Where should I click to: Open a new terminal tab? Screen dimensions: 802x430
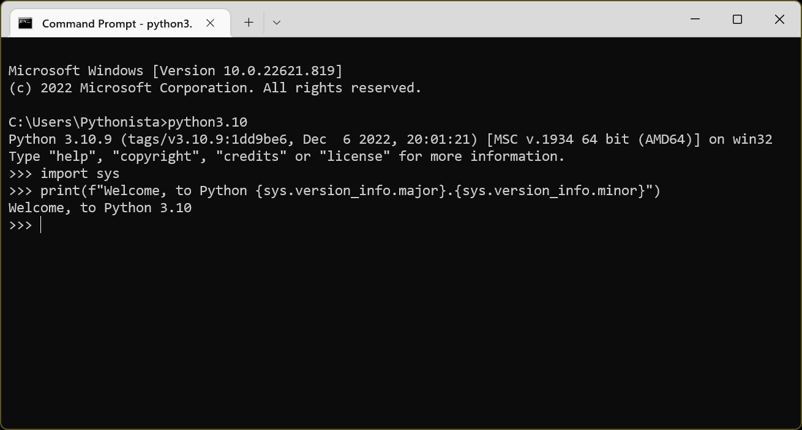[249, 23]
